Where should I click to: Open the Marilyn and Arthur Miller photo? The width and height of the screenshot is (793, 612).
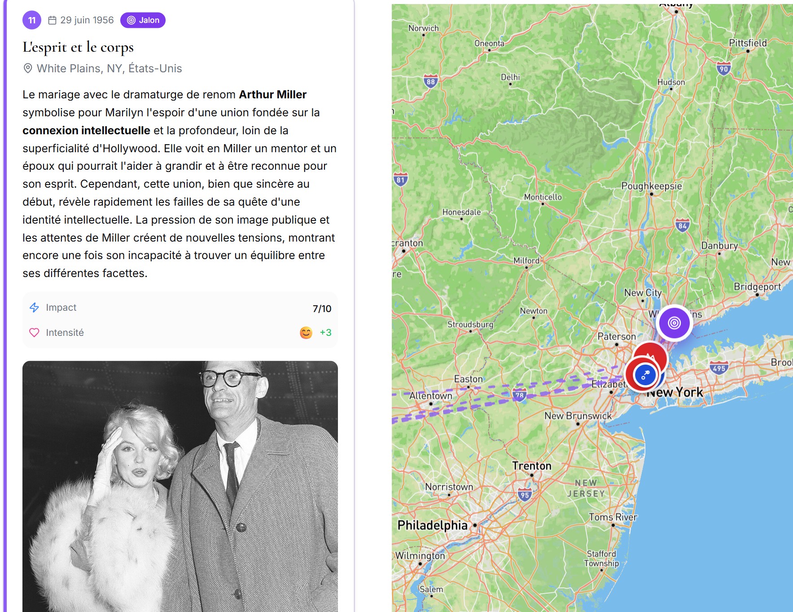coord(180,486)
